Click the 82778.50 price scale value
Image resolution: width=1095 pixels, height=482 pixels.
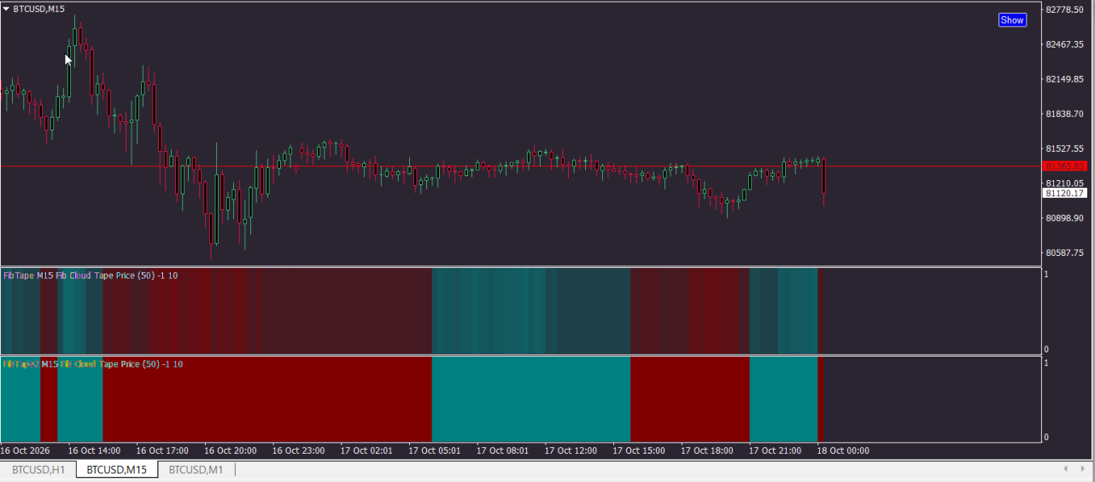coord(1065,9)
